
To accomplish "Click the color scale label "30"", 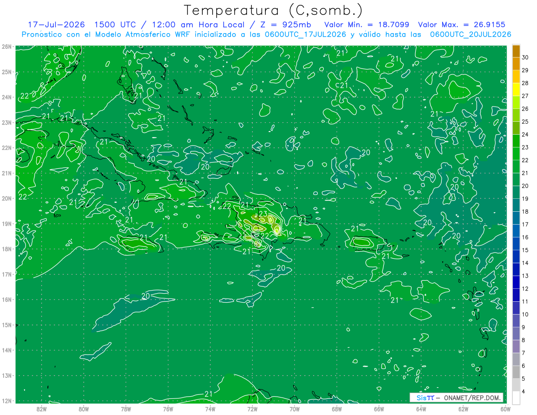I will [x=525, y=57].
